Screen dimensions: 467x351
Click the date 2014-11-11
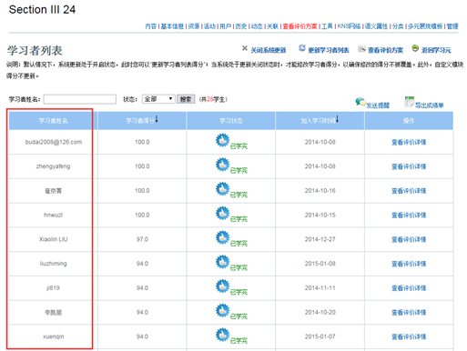(320, 287)
